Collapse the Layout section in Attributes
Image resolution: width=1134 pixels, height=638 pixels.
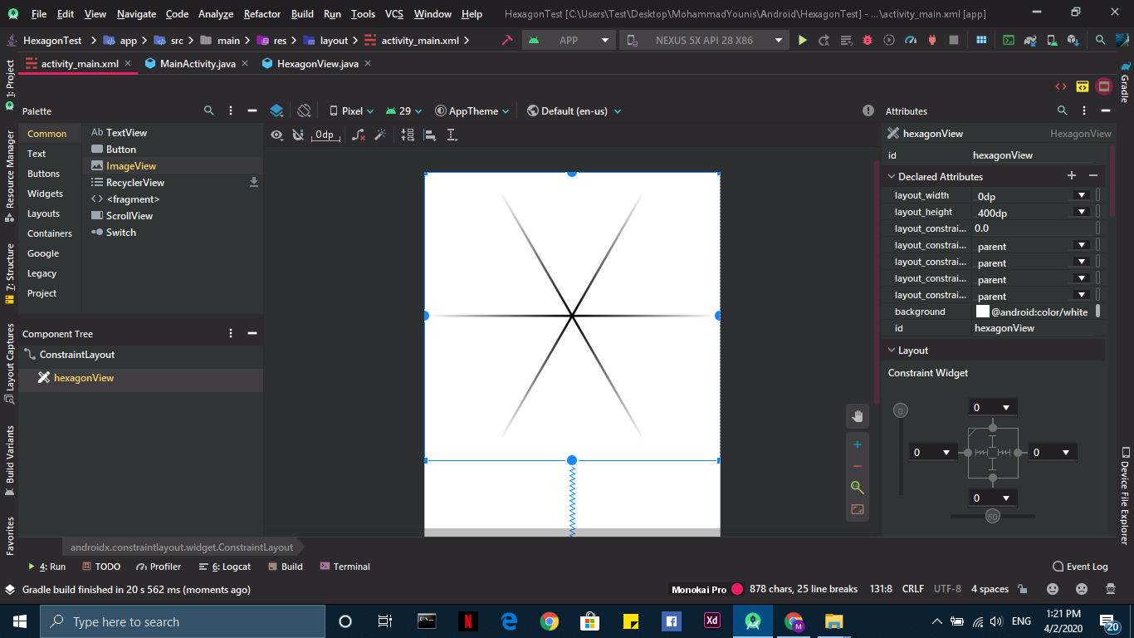(x=892, y=351)
